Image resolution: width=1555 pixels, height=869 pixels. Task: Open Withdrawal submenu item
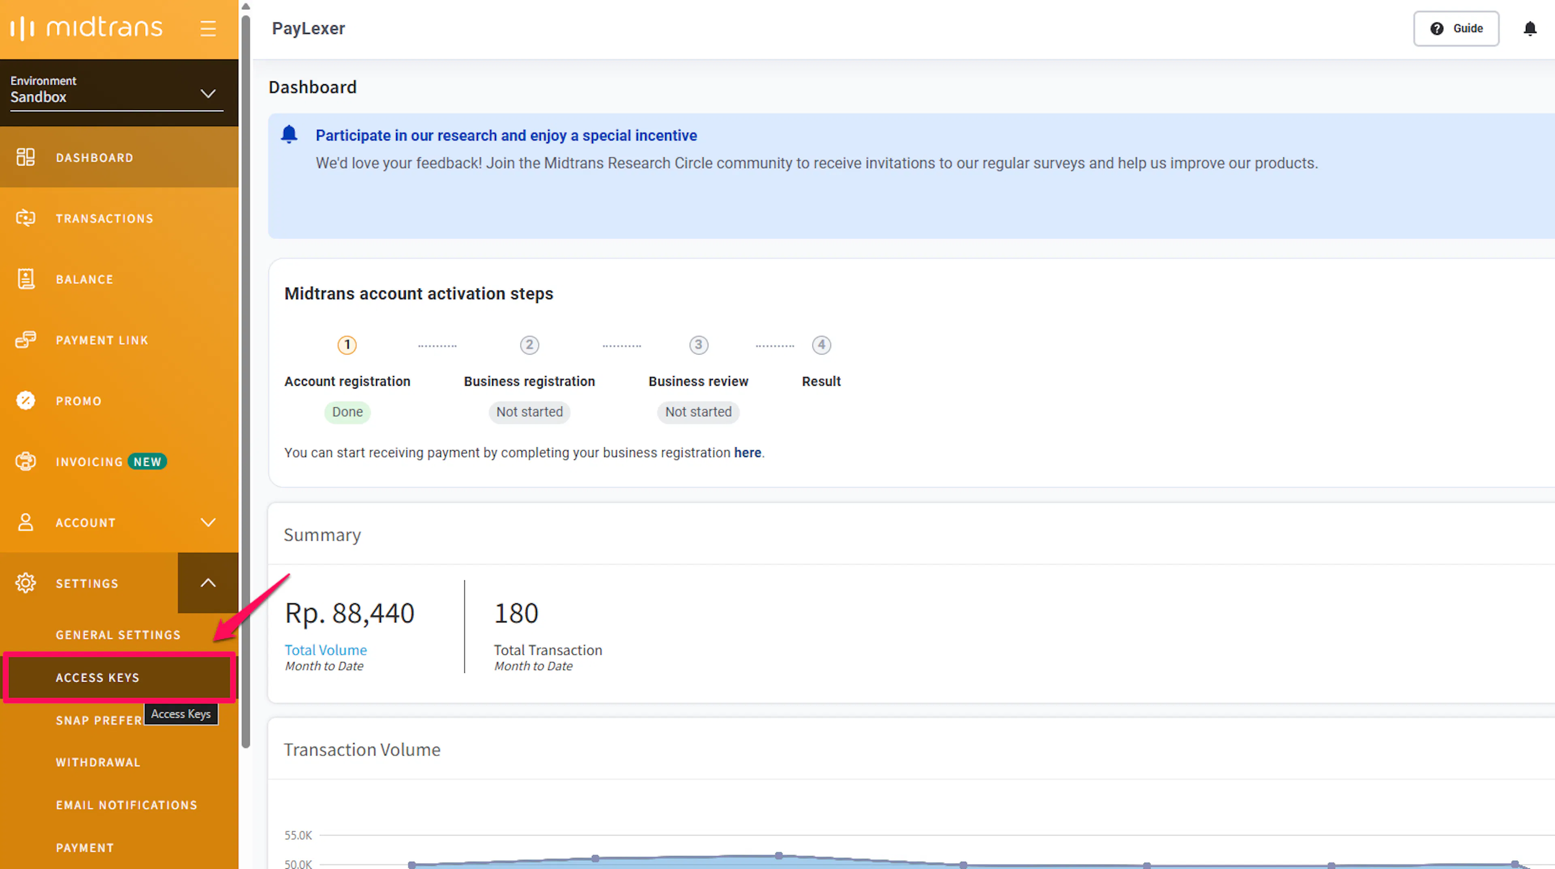pyautogui.click(x=98, y=763)
